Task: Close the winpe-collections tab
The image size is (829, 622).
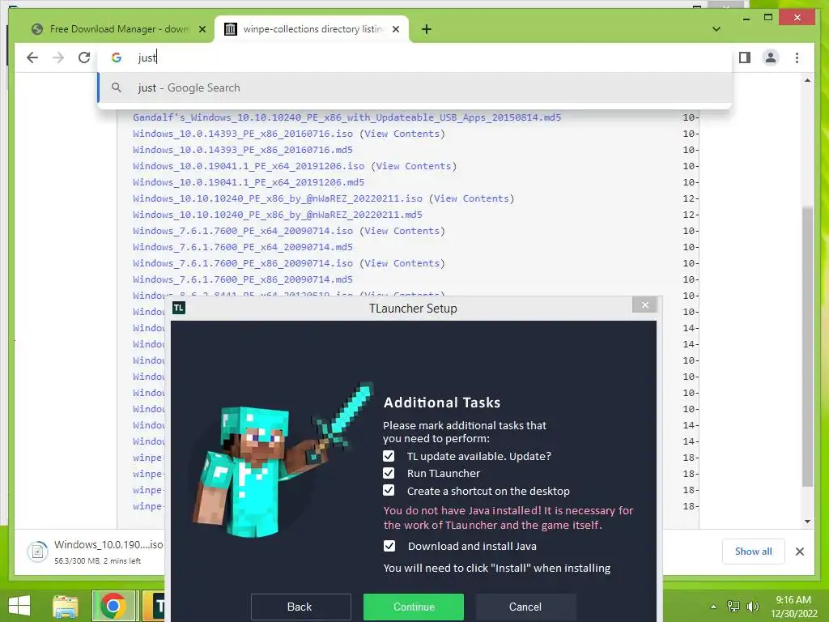Action: click(395, 29)
